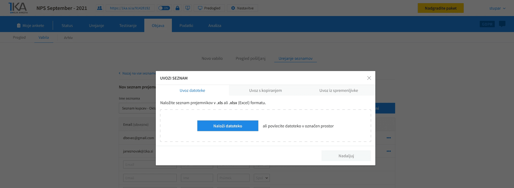Open options menu for janeznovak@1ka.si row
The height and width of the screenshot is (188, 514).
[x=389, y=151]
